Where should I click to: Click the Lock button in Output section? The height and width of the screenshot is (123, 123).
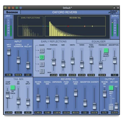(111, 108)
